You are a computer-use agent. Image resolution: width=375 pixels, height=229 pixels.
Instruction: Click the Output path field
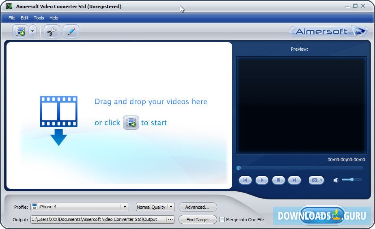click(x=99, y=219)
